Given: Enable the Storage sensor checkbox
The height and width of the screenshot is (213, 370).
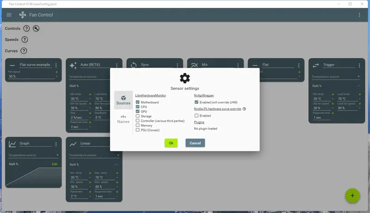Looking at the screenshot, I should [137, 116].
